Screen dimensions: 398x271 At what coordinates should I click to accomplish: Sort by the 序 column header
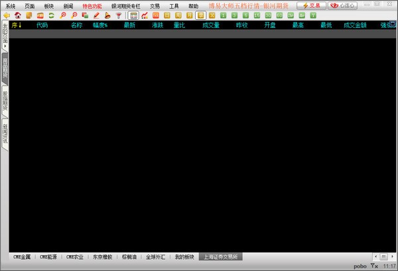pos(17,25)
